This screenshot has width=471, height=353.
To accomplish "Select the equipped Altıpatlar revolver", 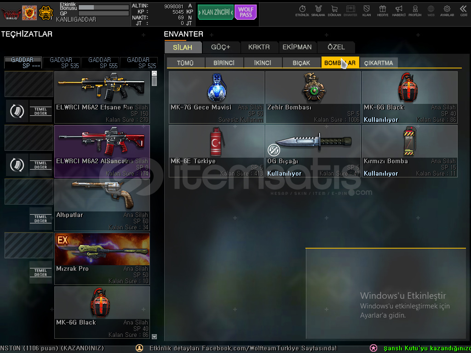I will 102,205.
